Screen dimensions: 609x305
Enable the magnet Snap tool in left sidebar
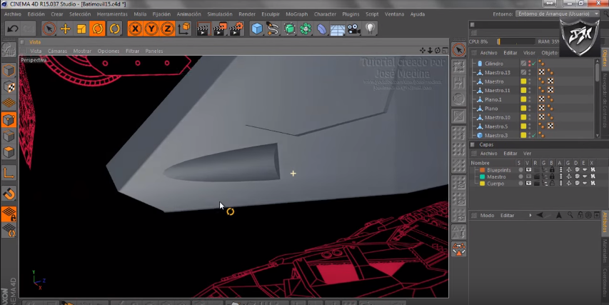(9, 194)
